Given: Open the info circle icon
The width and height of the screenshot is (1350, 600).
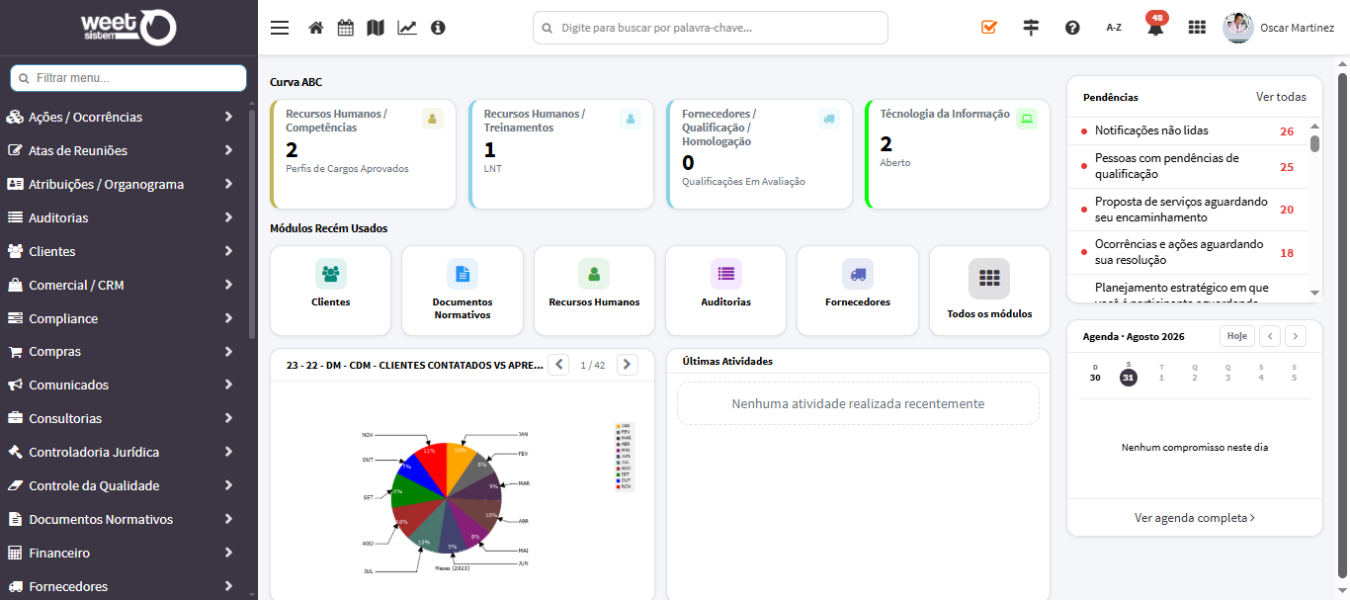Looking at the screenshot, I should tap(438, 28).
